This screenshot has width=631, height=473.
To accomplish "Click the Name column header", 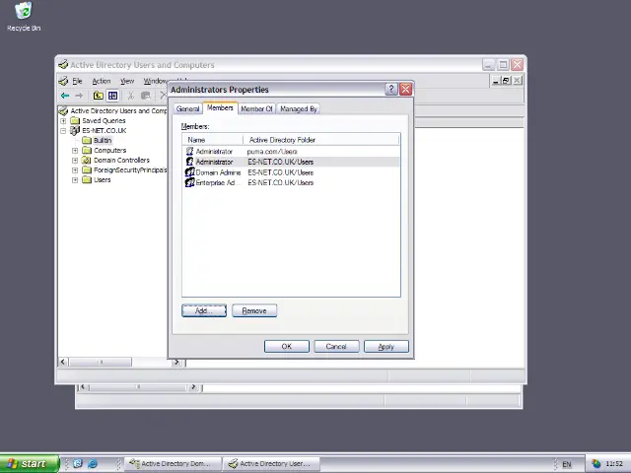I will click(213, 140).
